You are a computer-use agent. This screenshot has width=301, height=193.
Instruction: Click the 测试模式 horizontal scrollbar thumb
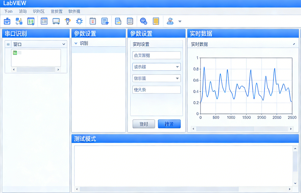coord(159,189)
